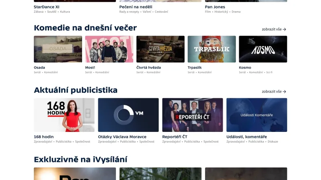
Task: Click 'Vaření' tag under Pečení na neděli
Action: point(147,12)
